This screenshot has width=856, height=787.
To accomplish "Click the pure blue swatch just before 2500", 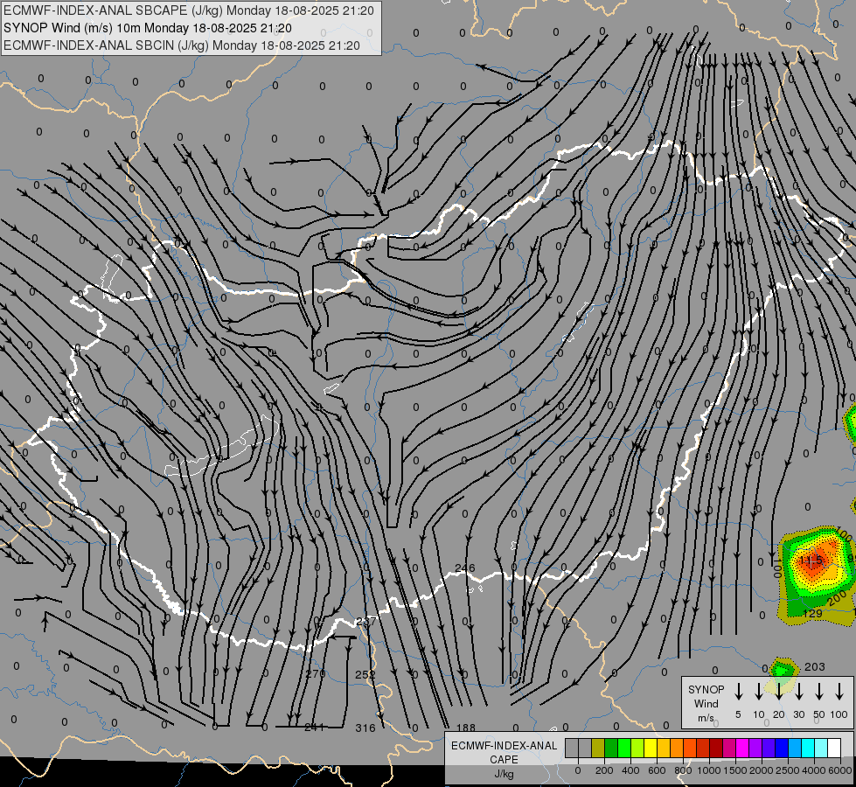I will [782, 748].
